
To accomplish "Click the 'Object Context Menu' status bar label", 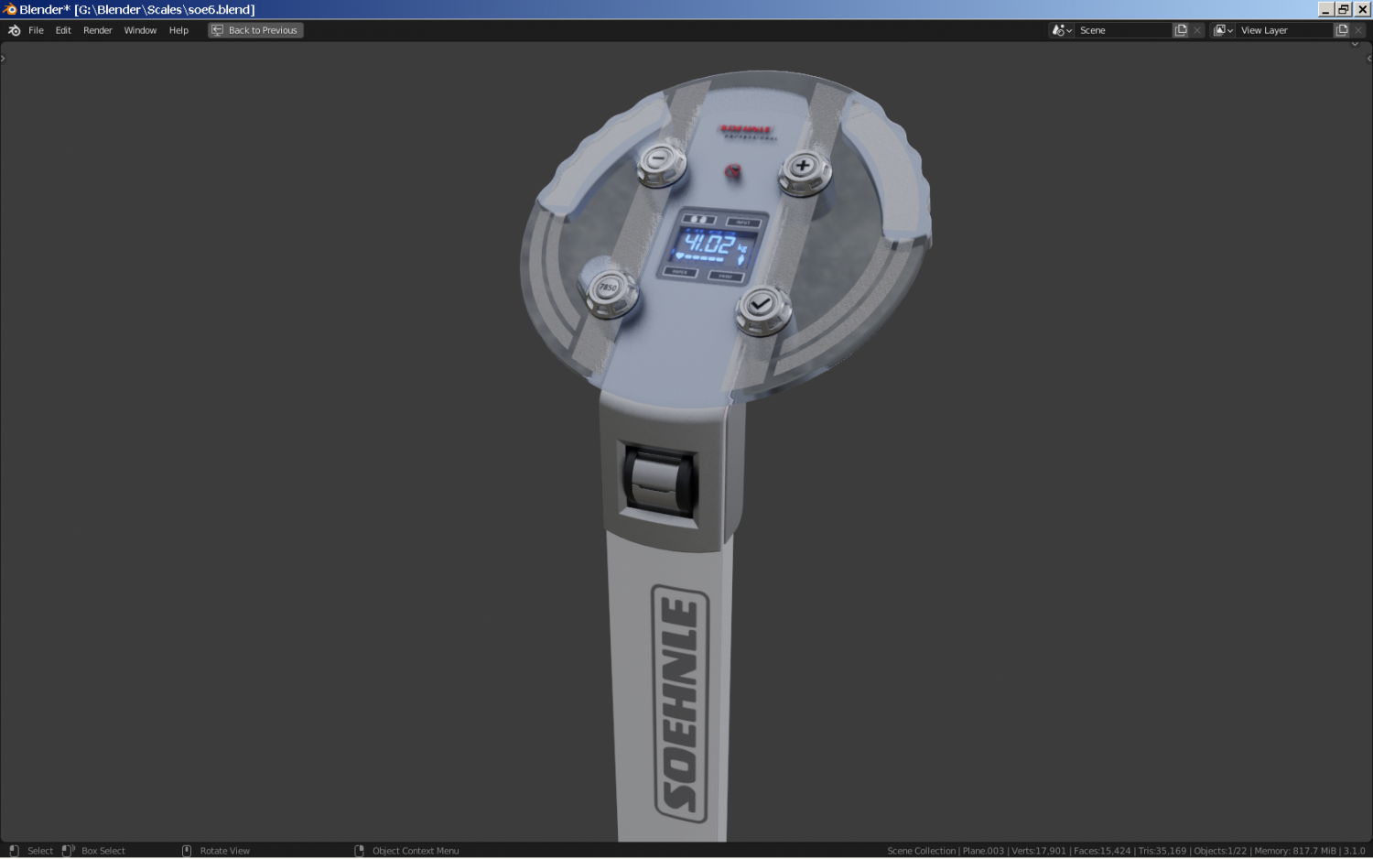I will 416,851.
